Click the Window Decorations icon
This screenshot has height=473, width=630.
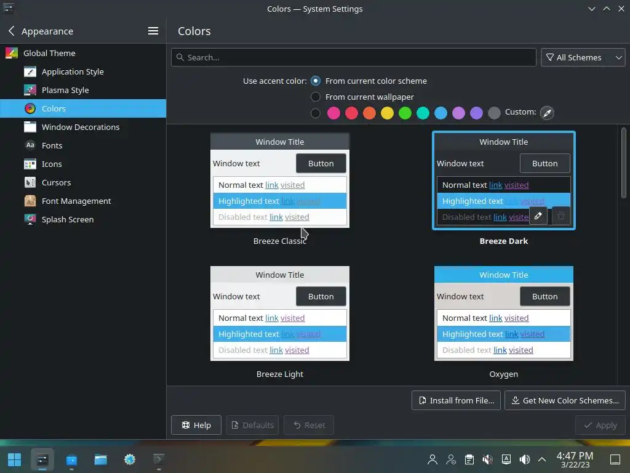[x=30, y=127]
